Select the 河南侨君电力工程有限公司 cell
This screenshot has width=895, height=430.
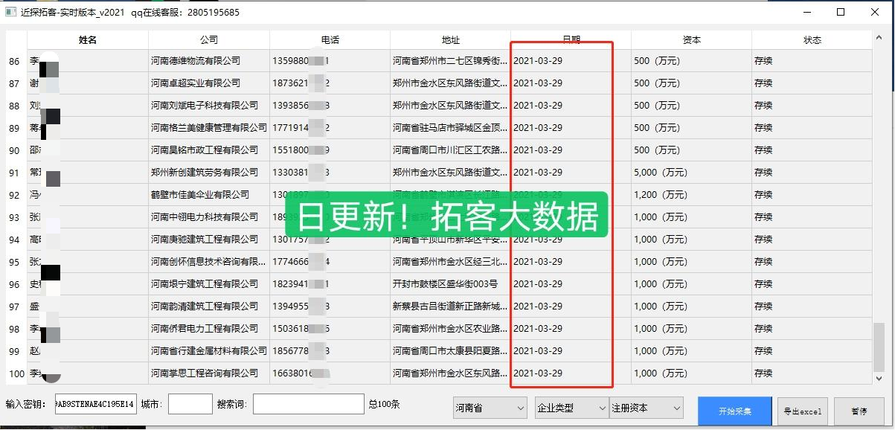click(209, 329)
